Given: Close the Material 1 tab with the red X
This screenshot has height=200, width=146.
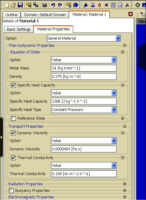Looking at the screenshot, I should (130, 14).
